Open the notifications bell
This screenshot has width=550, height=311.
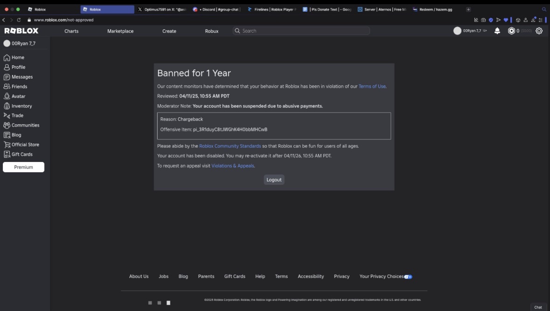click(497, 31)
